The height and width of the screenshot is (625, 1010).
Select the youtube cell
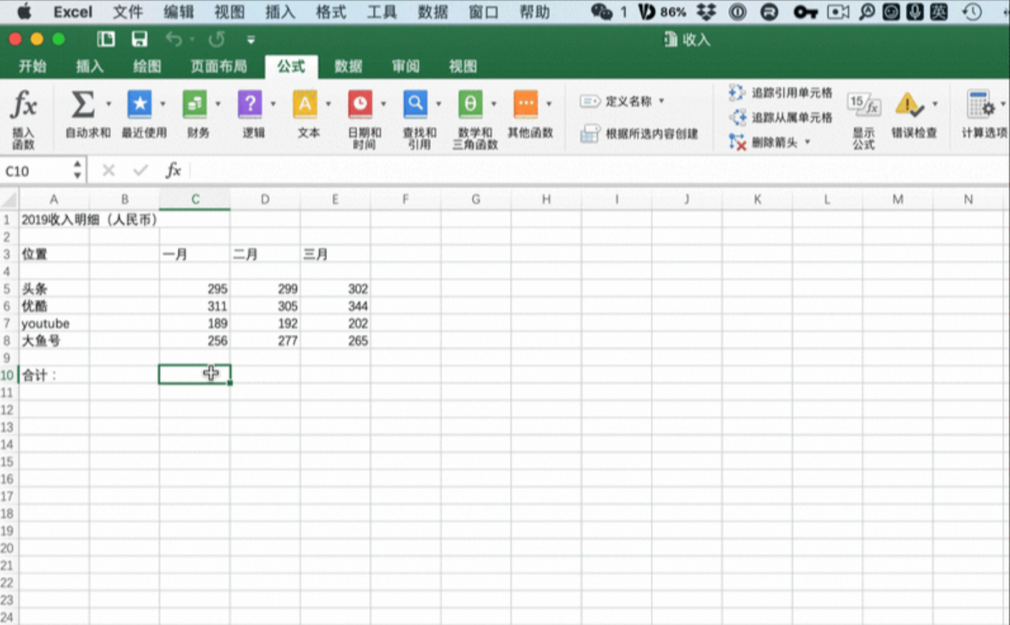point(54,323)
